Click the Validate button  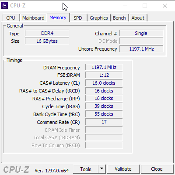point(123,169)
